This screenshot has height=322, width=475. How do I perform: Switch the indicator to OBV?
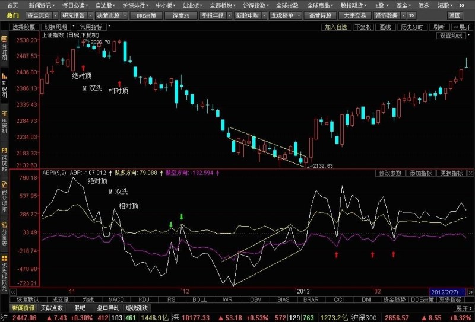(x=256, y=299)
